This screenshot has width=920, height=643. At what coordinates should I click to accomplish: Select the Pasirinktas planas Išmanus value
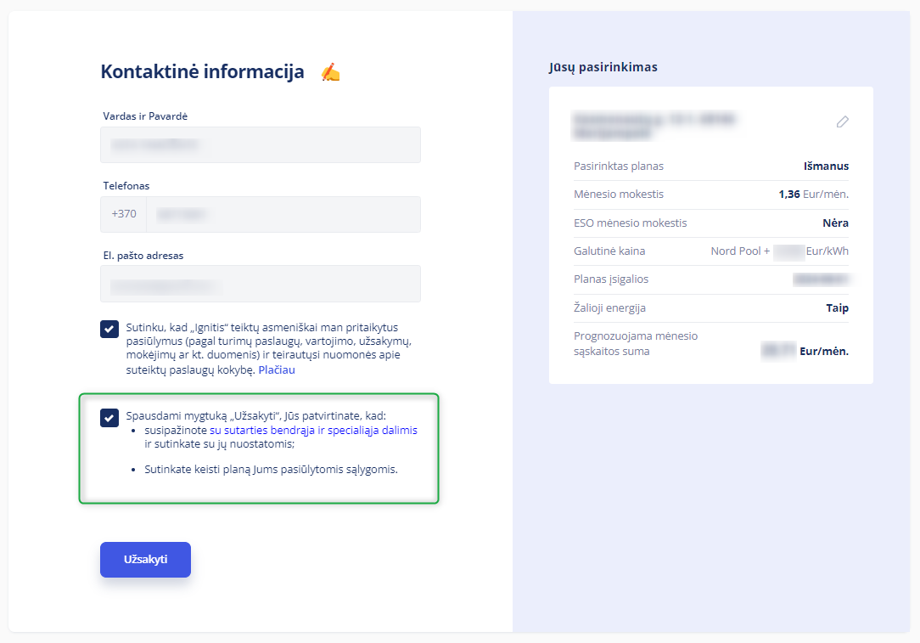click(826, 166)
